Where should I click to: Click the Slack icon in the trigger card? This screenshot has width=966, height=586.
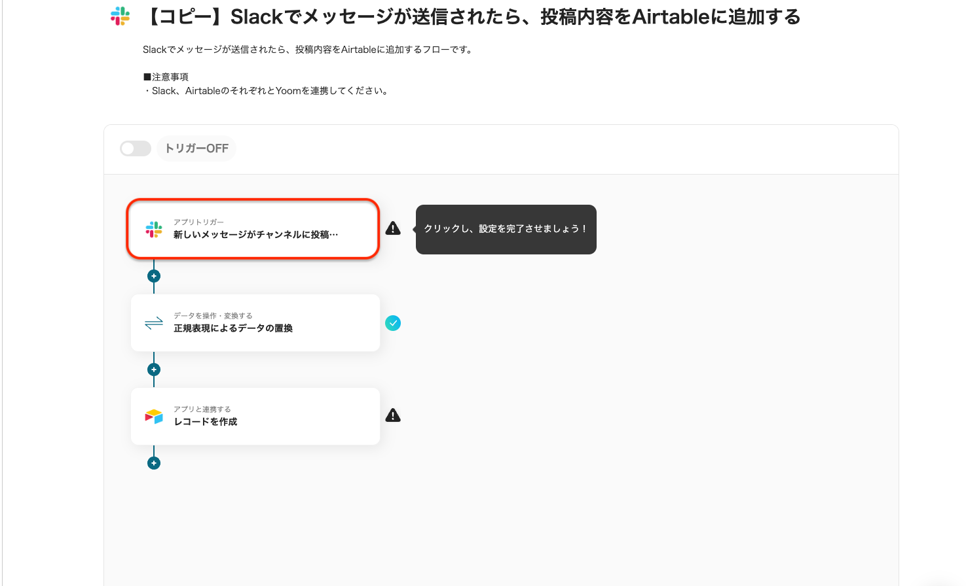click(x=154, y=230)
